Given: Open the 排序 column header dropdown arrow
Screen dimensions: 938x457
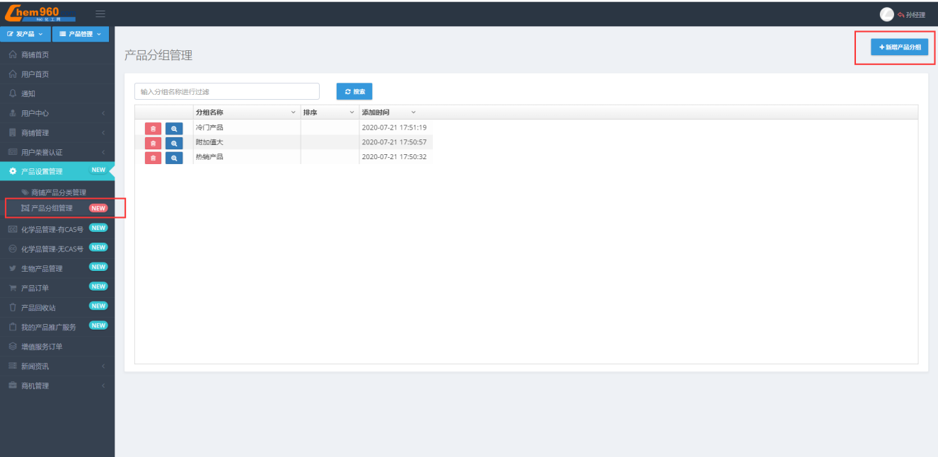Looking at the screenshot, I should click(x=352, y=112).
